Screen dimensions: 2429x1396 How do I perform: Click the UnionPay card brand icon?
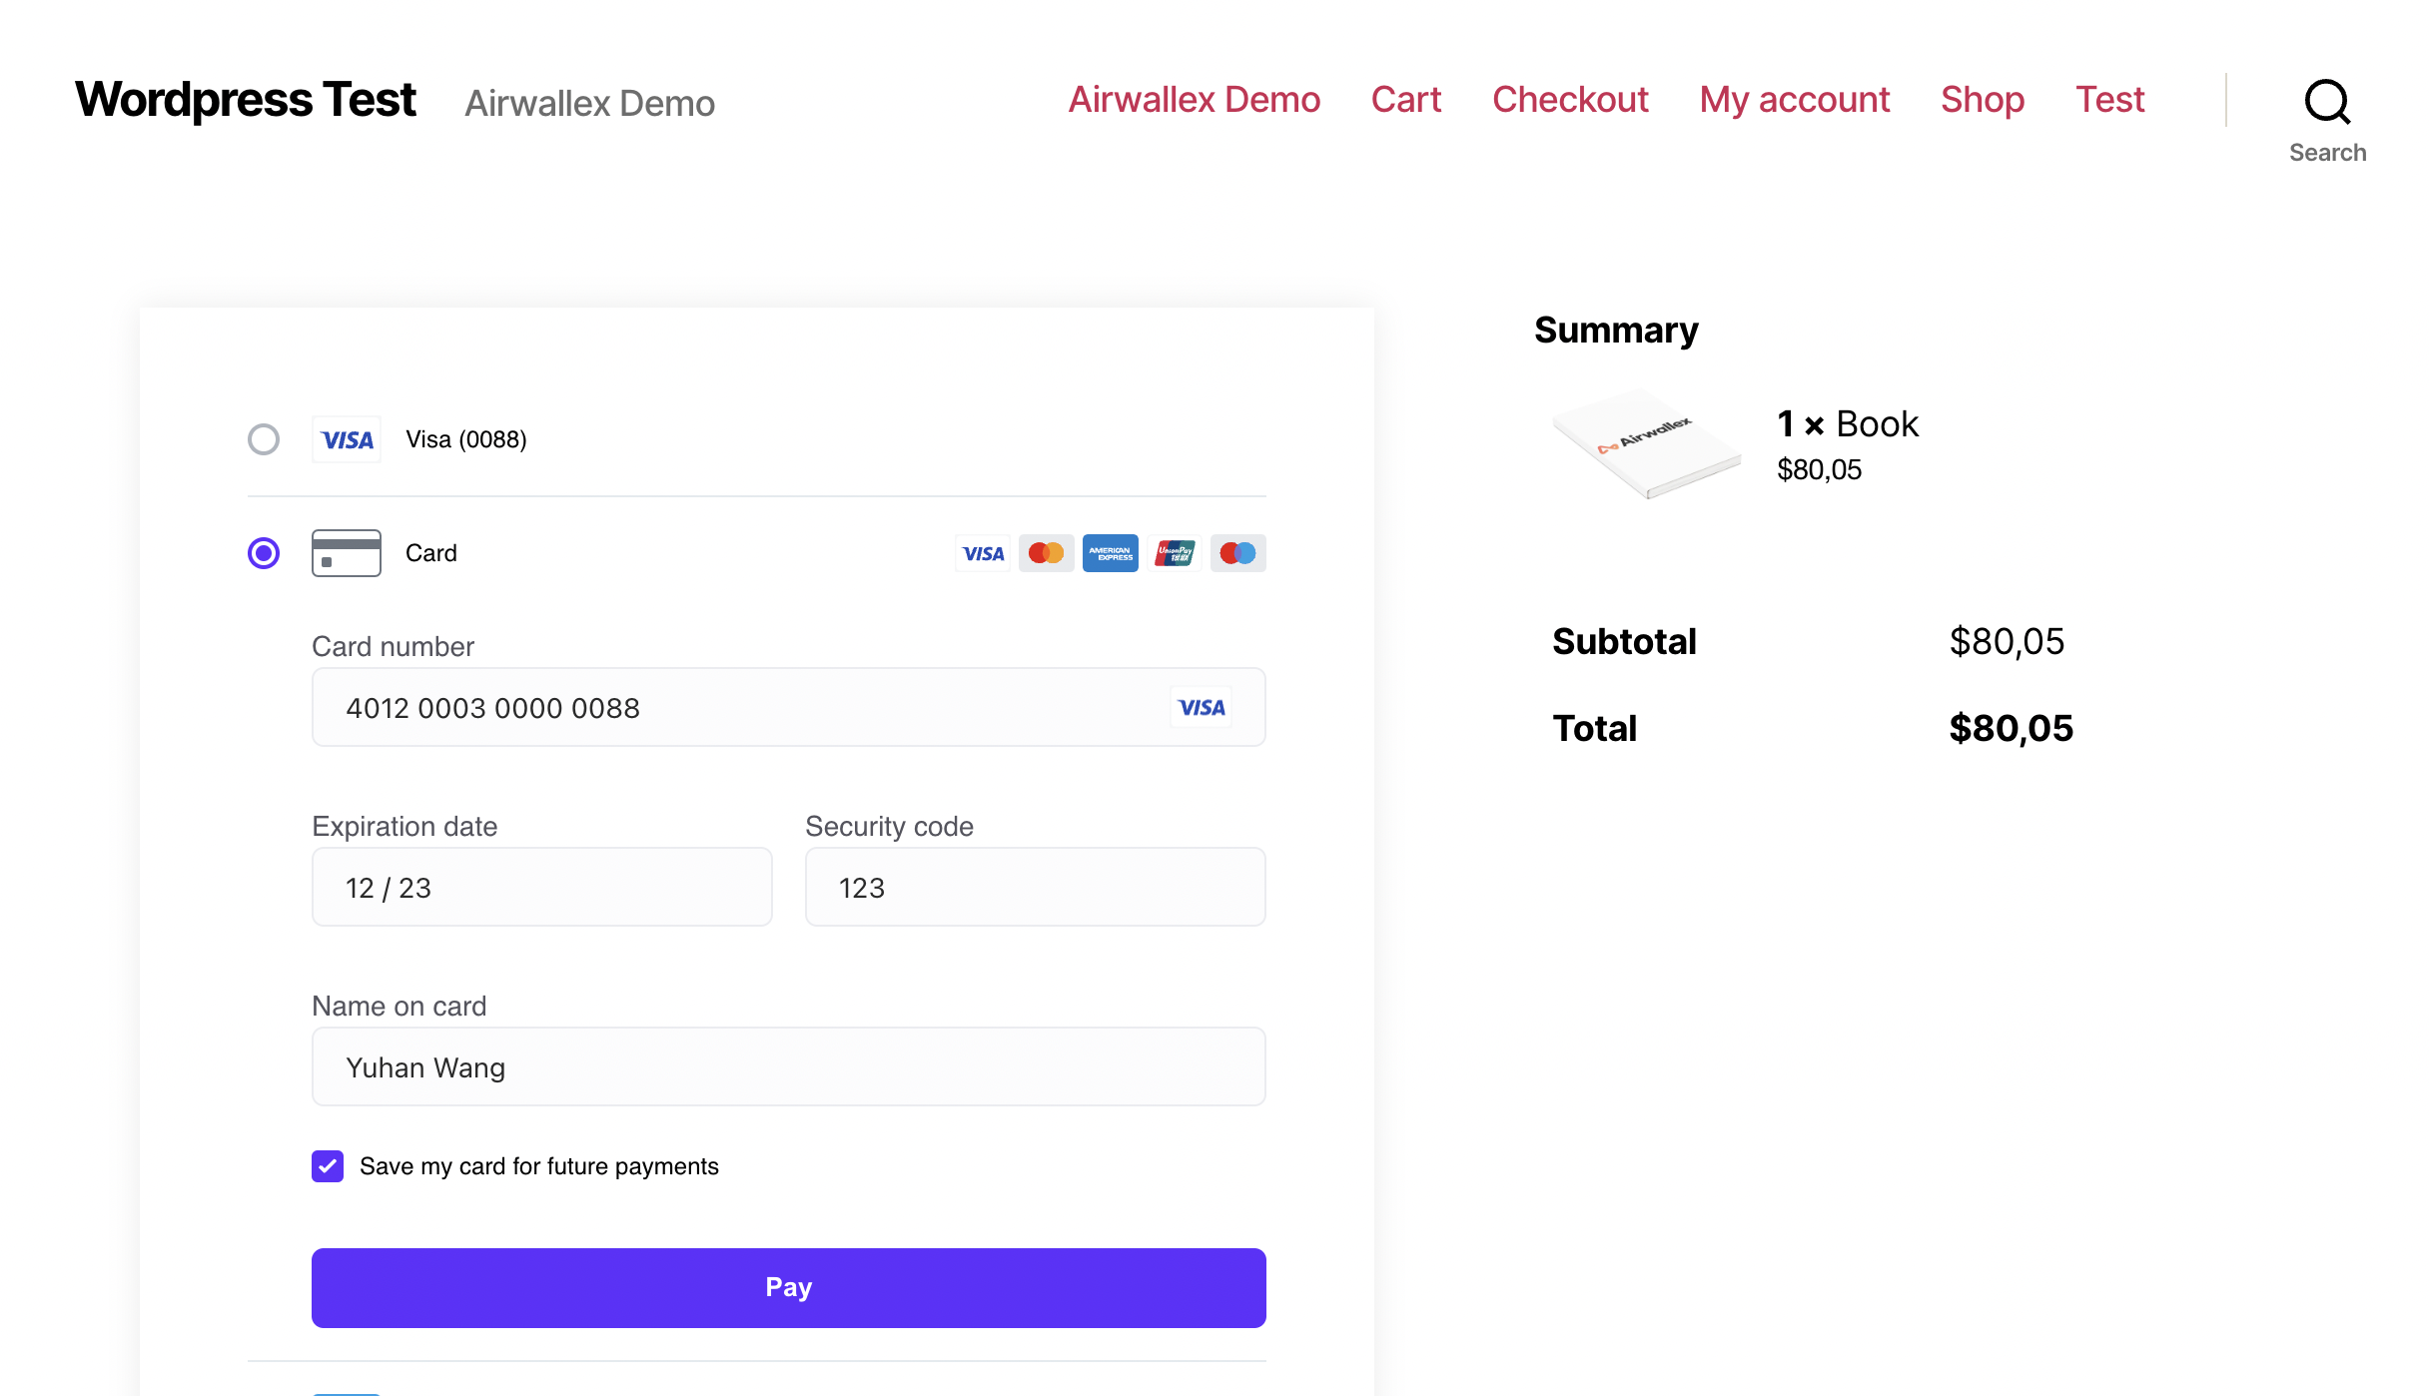pos(1174,552)
